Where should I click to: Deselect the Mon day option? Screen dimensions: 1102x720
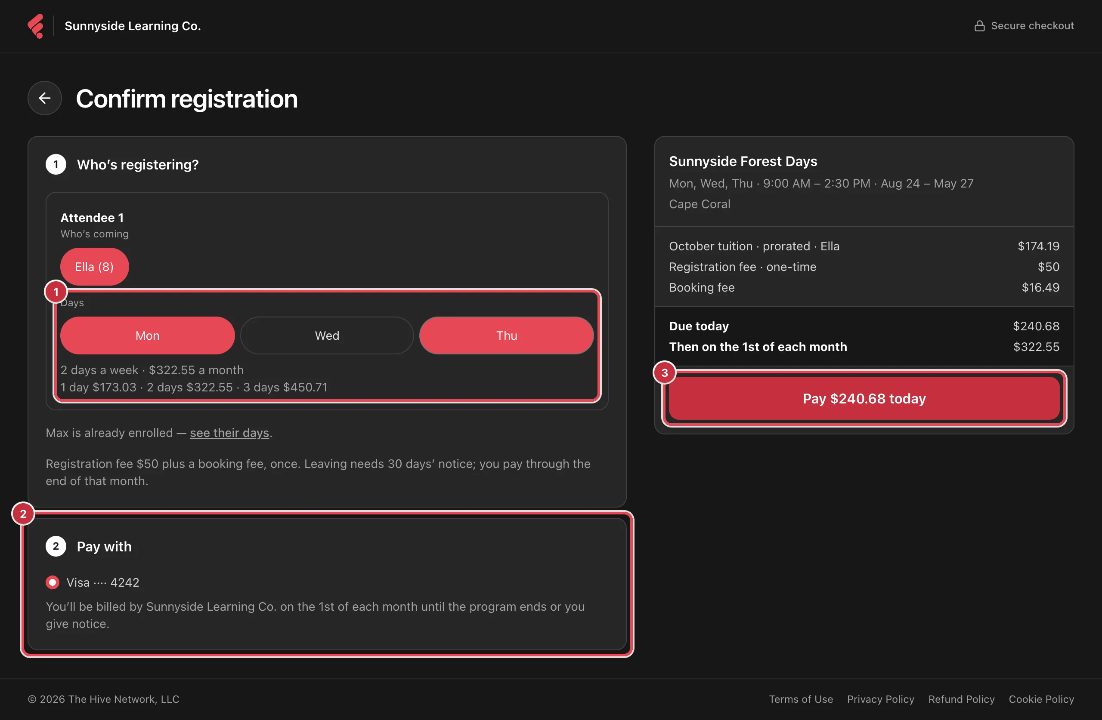tap(147, 335)
